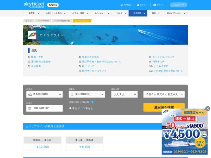Go to フェリー会社一覧 breadcrumb
211x158 pixels.
click(x=62, y=21)
